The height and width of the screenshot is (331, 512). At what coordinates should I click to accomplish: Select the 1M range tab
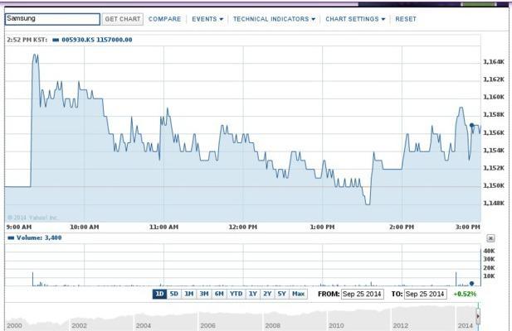[x=189, y=294]
